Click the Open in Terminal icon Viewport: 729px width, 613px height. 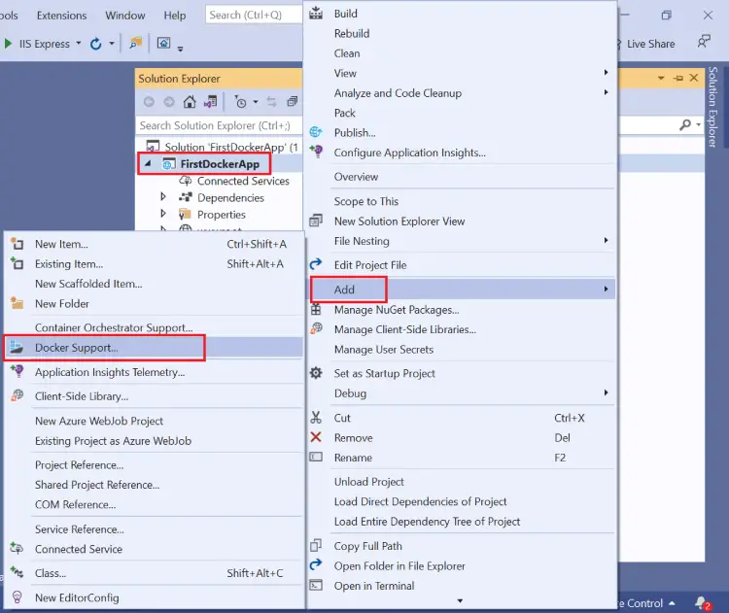click(316, 585)
